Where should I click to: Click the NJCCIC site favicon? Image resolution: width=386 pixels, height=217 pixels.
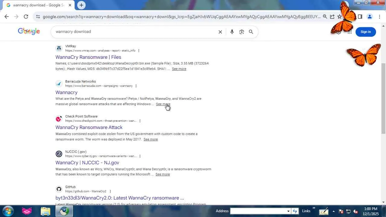(59, 154)
